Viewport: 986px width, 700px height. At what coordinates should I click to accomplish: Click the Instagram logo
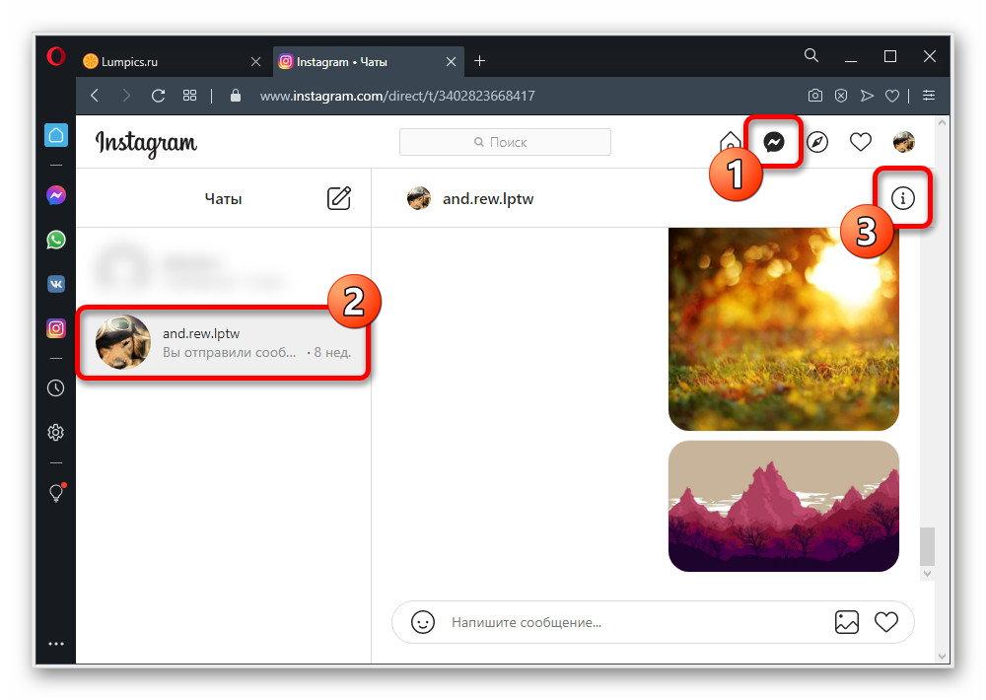pos(146,143)
